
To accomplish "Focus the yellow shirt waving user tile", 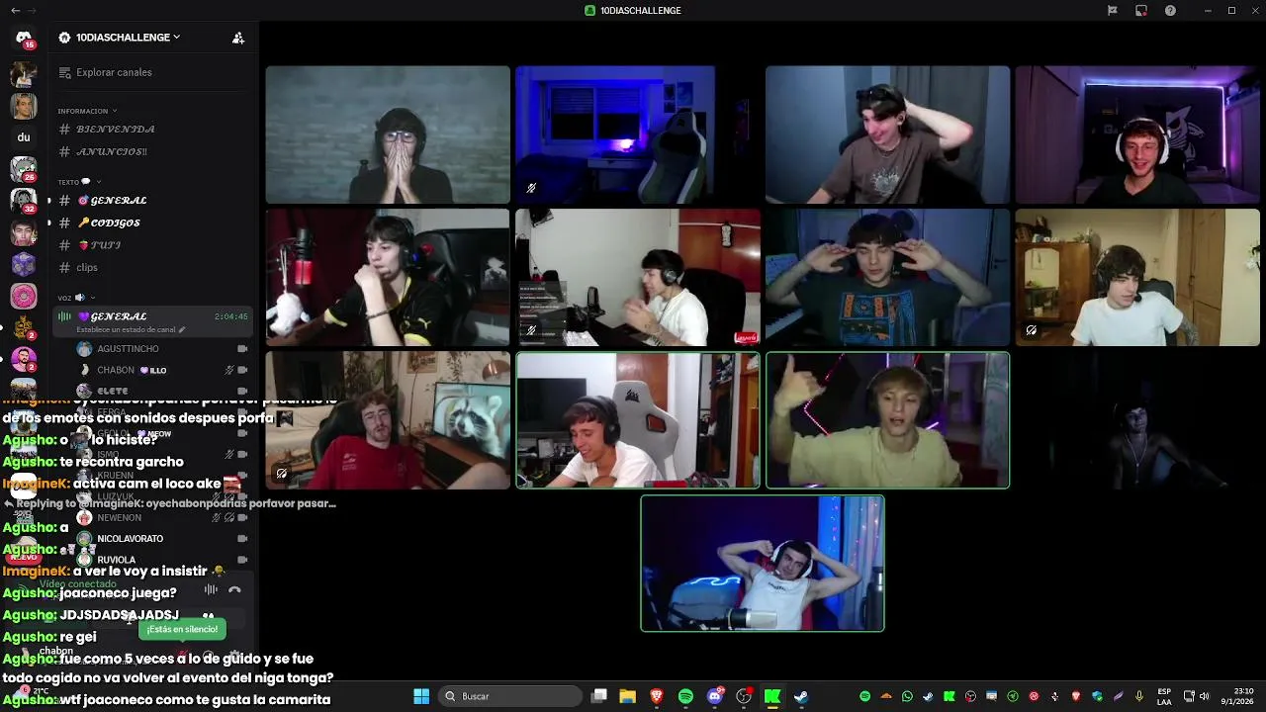I will (x=887, y=420).
